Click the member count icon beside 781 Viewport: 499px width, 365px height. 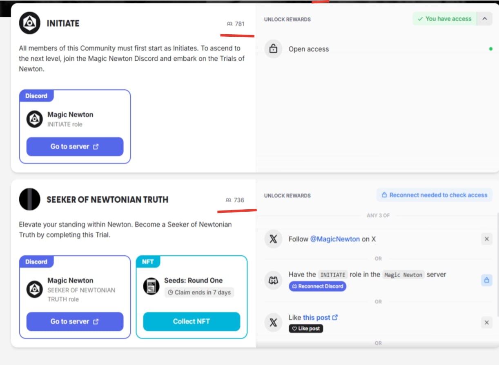click(229, 24)
